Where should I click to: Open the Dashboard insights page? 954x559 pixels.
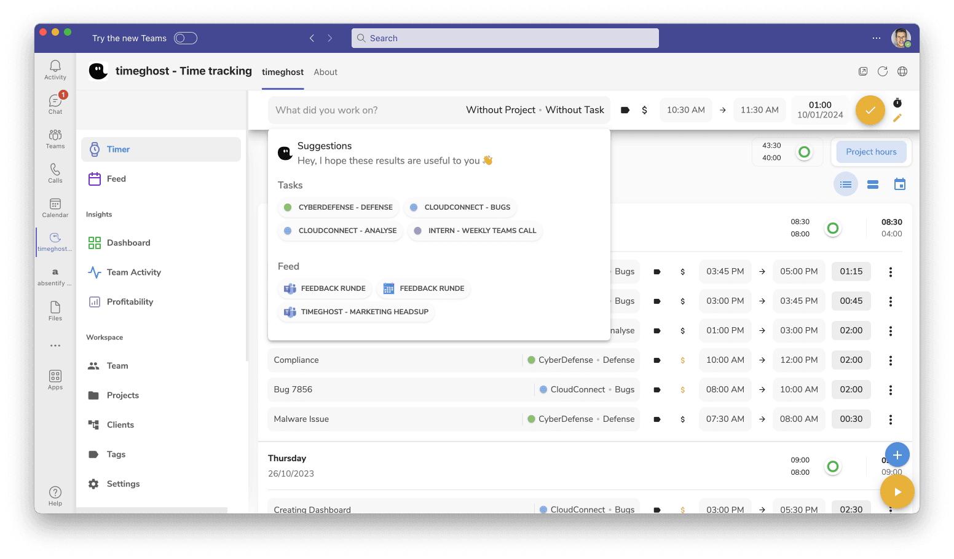coord(128,243)
